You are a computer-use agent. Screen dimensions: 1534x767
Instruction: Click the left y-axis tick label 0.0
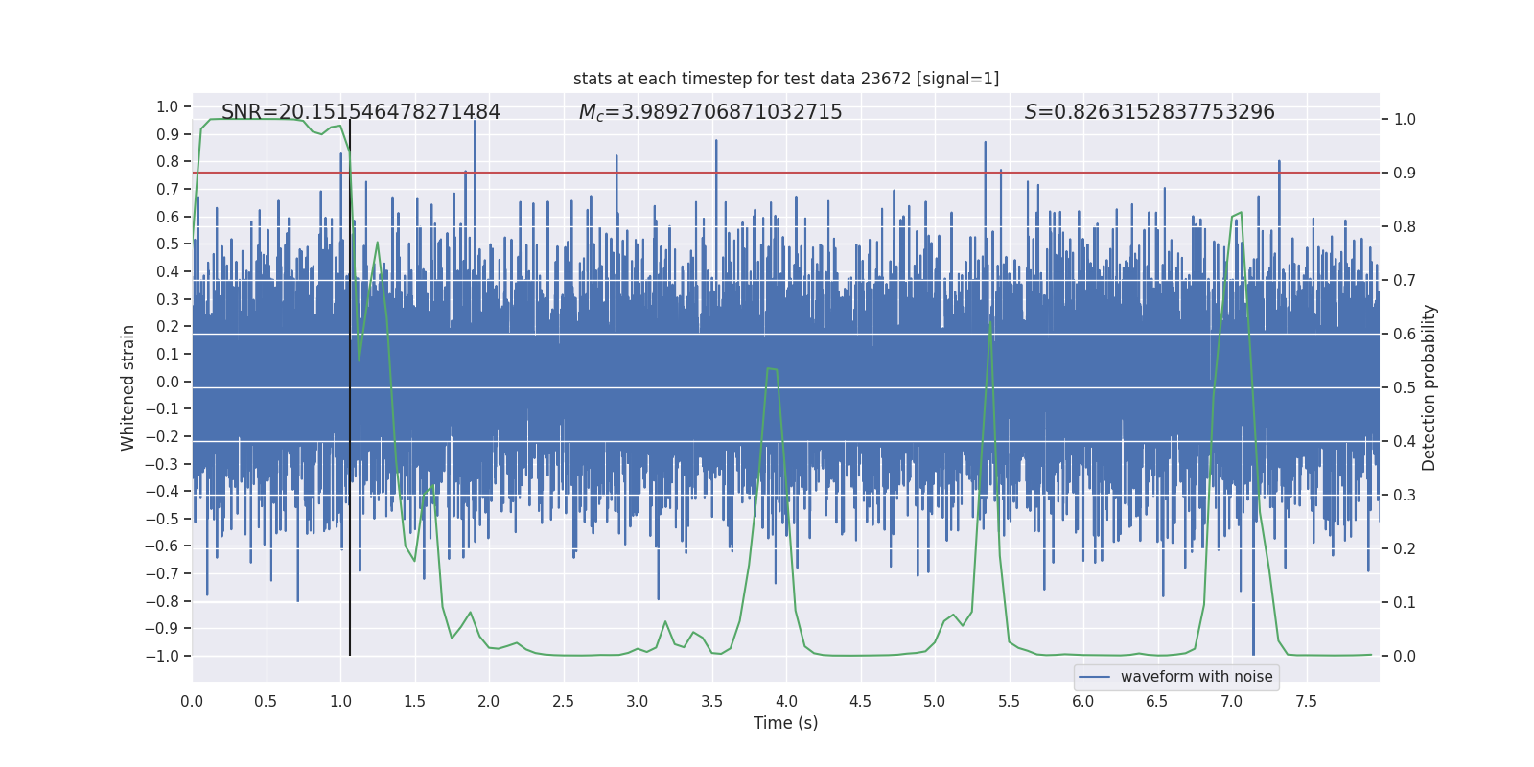pyautogui.click(x=168, y=382)
